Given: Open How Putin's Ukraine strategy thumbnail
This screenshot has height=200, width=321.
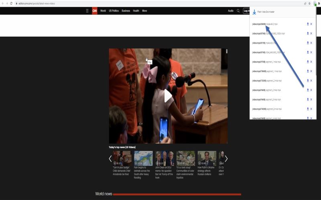Looking at the screenshot, I should [207, 158].
